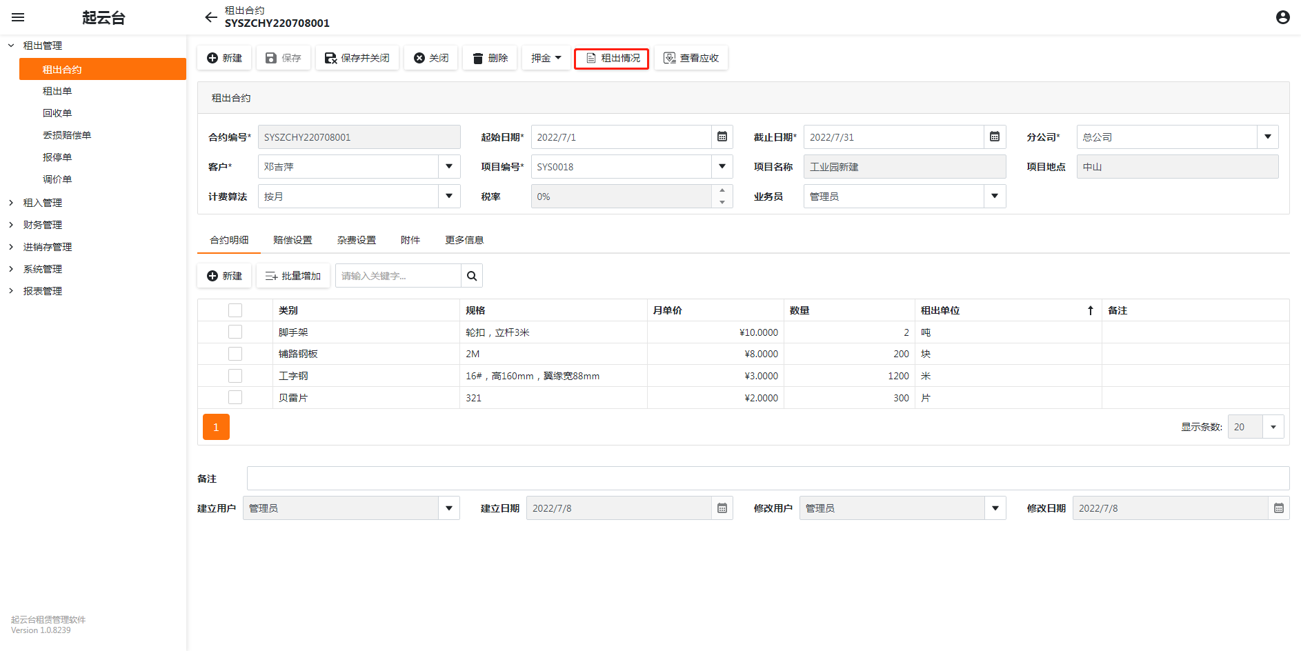Toggle the select-all header checkbox
Viewport: 1301px width, 651px height.
(235, 310)
